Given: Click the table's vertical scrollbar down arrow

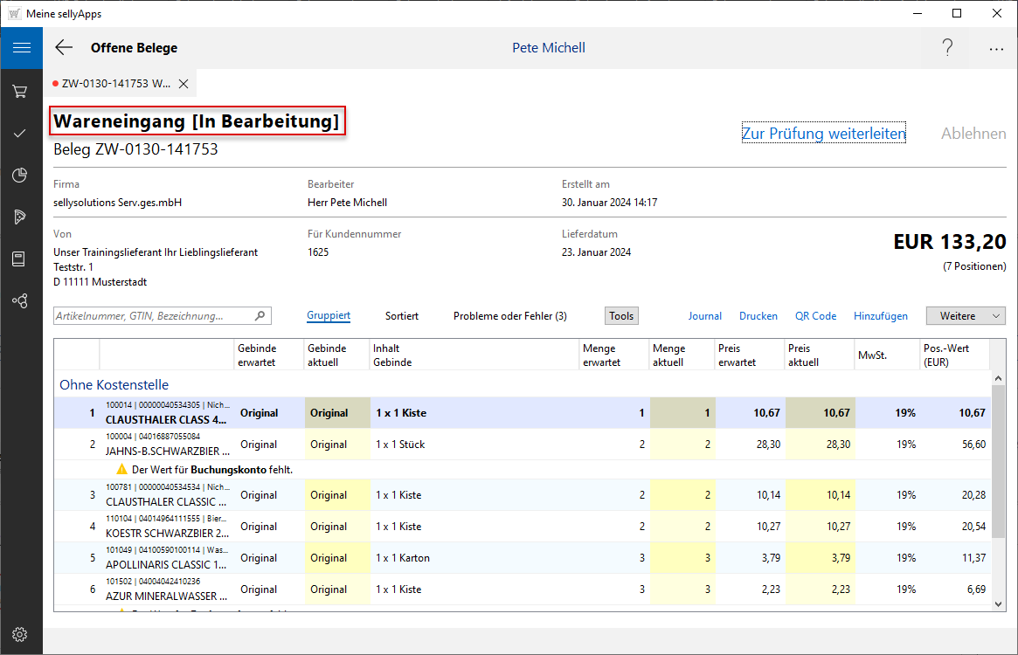Looking at the screenshot, I should (998, 603).
